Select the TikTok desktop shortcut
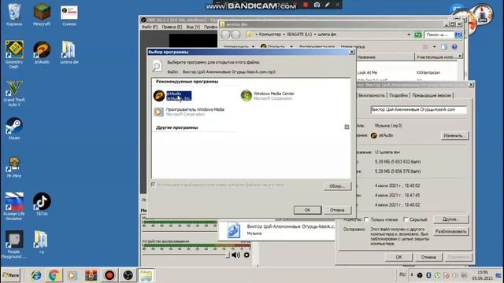 pos(42,204)
